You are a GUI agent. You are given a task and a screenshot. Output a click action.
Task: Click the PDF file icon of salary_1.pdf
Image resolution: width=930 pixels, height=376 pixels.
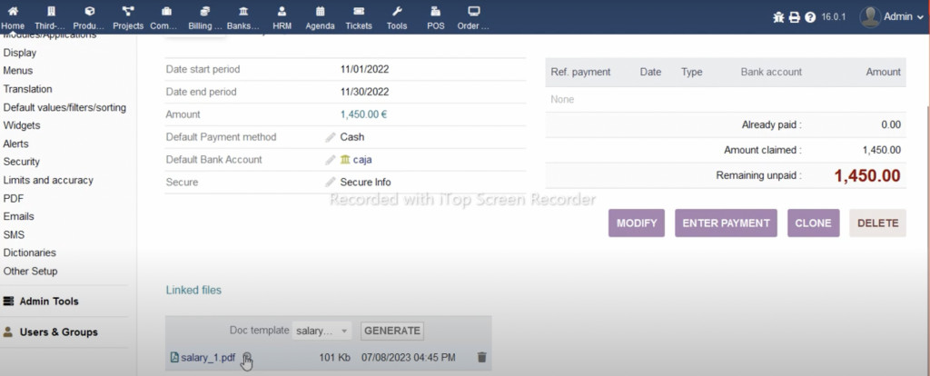(x=174, y=357)
